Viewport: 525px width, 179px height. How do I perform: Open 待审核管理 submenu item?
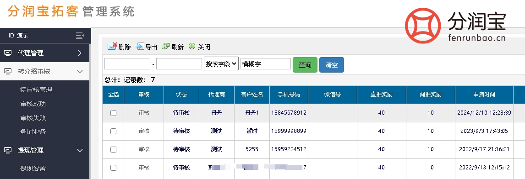pyautogui.click(x=36, y=89)
